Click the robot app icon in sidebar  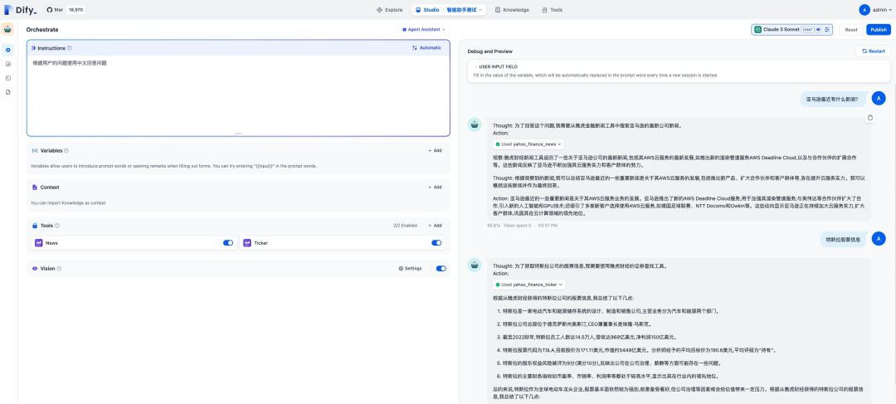click(x=8, y=28)
